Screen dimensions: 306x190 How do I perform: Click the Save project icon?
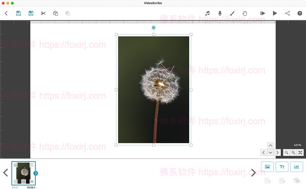(x=19, y=13)
